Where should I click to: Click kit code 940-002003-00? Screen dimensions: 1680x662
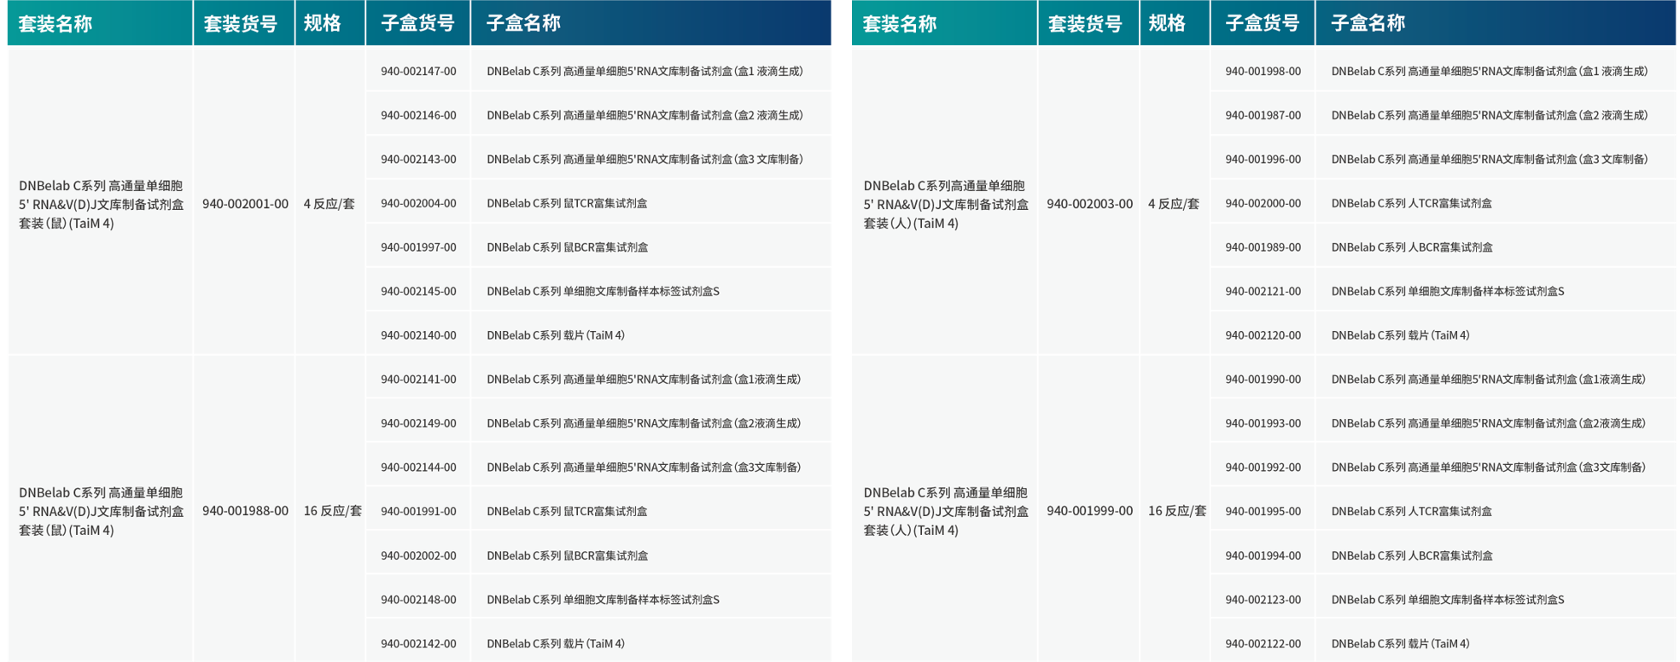click(x=1090, y=204)
